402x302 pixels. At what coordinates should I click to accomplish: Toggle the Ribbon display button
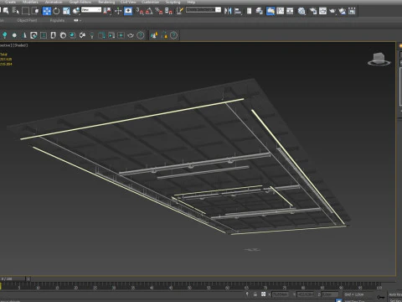[x=271, y=11]
